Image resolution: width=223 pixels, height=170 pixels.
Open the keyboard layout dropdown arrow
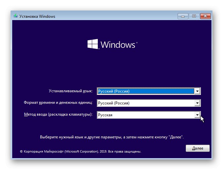197,115
